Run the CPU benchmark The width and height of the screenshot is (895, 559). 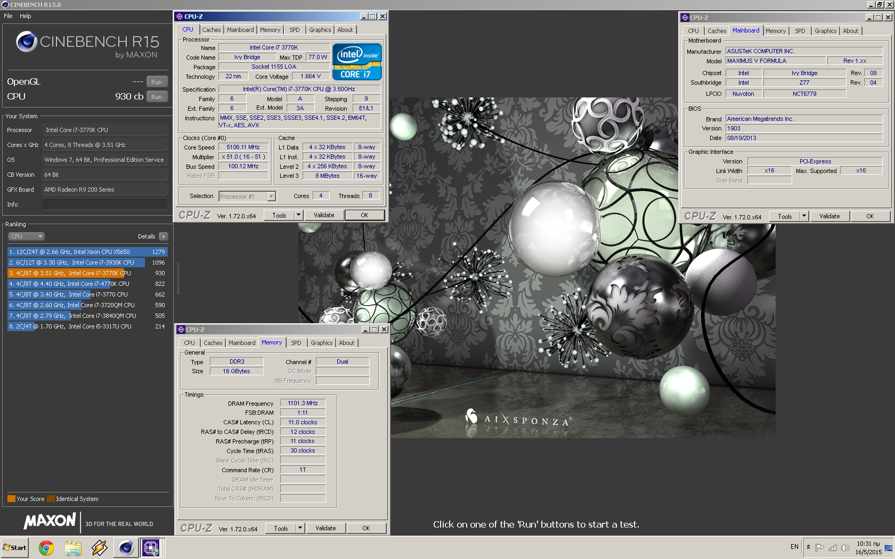click(157, 97)
